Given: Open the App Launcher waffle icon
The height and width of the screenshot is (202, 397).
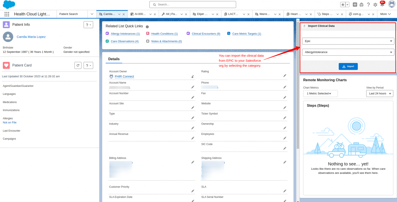Looking at the screenshot, I should [7, 14].
